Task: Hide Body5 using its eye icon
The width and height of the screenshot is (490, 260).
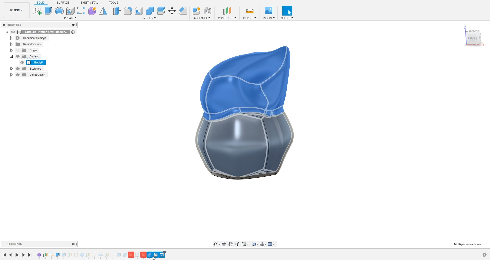Action: [22, 62]
